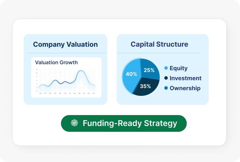Click the Investment legend dot
This screenshot has width=240, height=162.
pyautogui.click(x=166, y=78)
